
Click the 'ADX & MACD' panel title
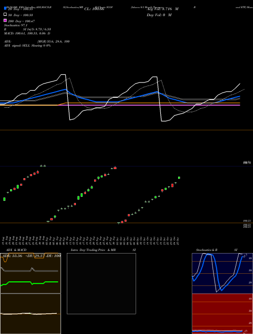(x=16, y=250)
